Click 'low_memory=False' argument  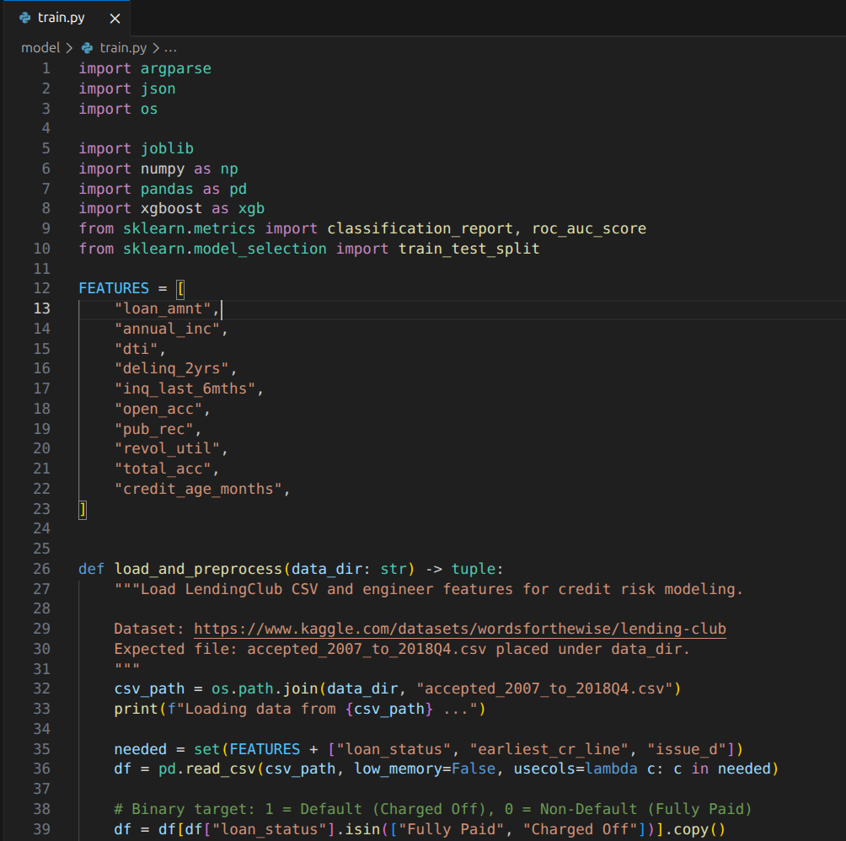tap(424, 769)
